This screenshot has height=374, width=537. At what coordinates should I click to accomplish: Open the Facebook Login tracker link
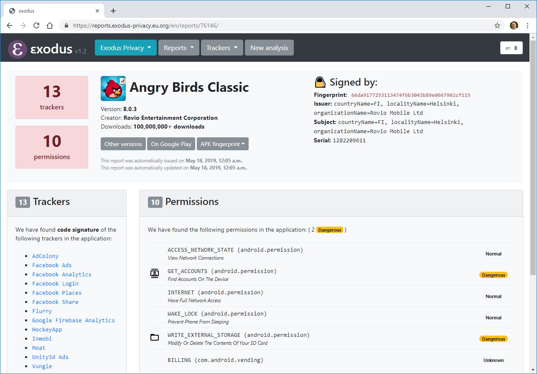[x=55, y=283]
